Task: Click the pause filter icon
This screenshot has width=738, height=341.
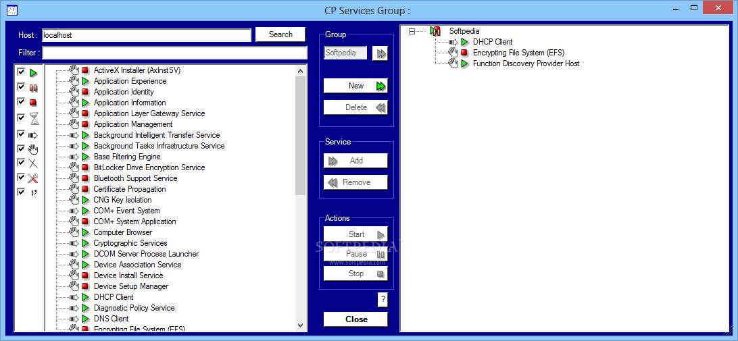Action: pyautogui.click(x=33, y=88)
